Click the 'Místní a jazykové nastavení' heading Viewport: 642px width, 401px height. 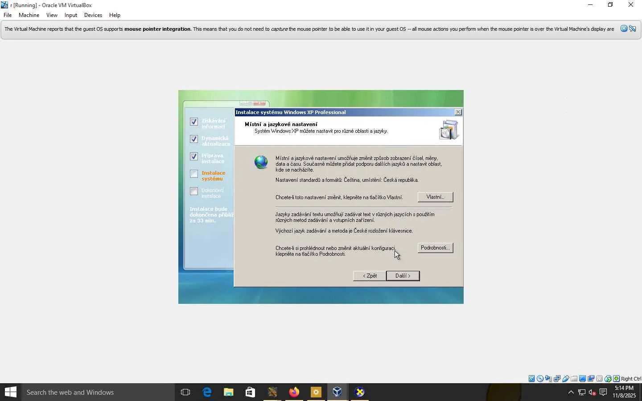pyautogui.click(x=281, y=124)
